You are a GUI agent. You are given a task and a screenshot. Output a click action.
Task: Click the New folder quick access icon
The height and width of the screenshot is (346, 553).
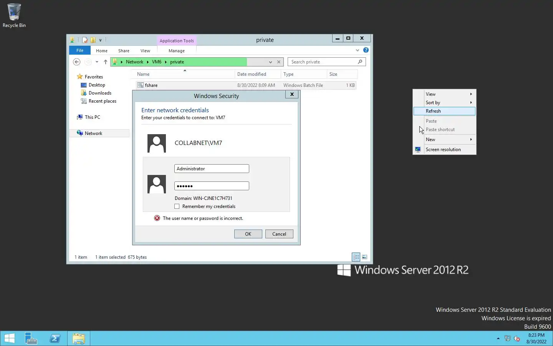click(93, 40)
